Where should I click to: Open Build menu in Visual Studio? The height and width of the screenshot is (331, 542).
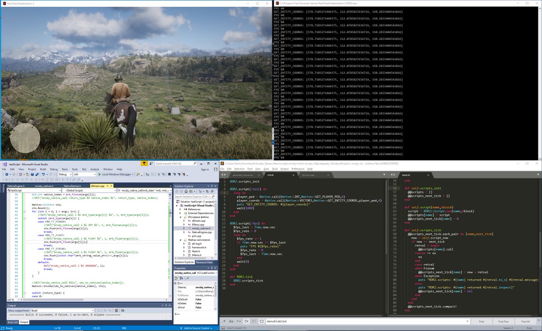point(43,169)
